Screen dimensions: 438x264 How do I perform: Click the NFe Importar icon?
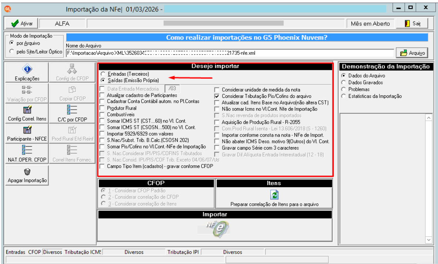point(214,229)
